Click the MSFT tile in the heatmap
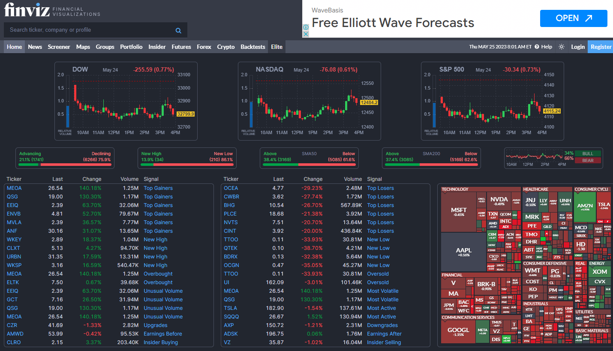Screen dimensions: 613x351 [x=459, y=212]
